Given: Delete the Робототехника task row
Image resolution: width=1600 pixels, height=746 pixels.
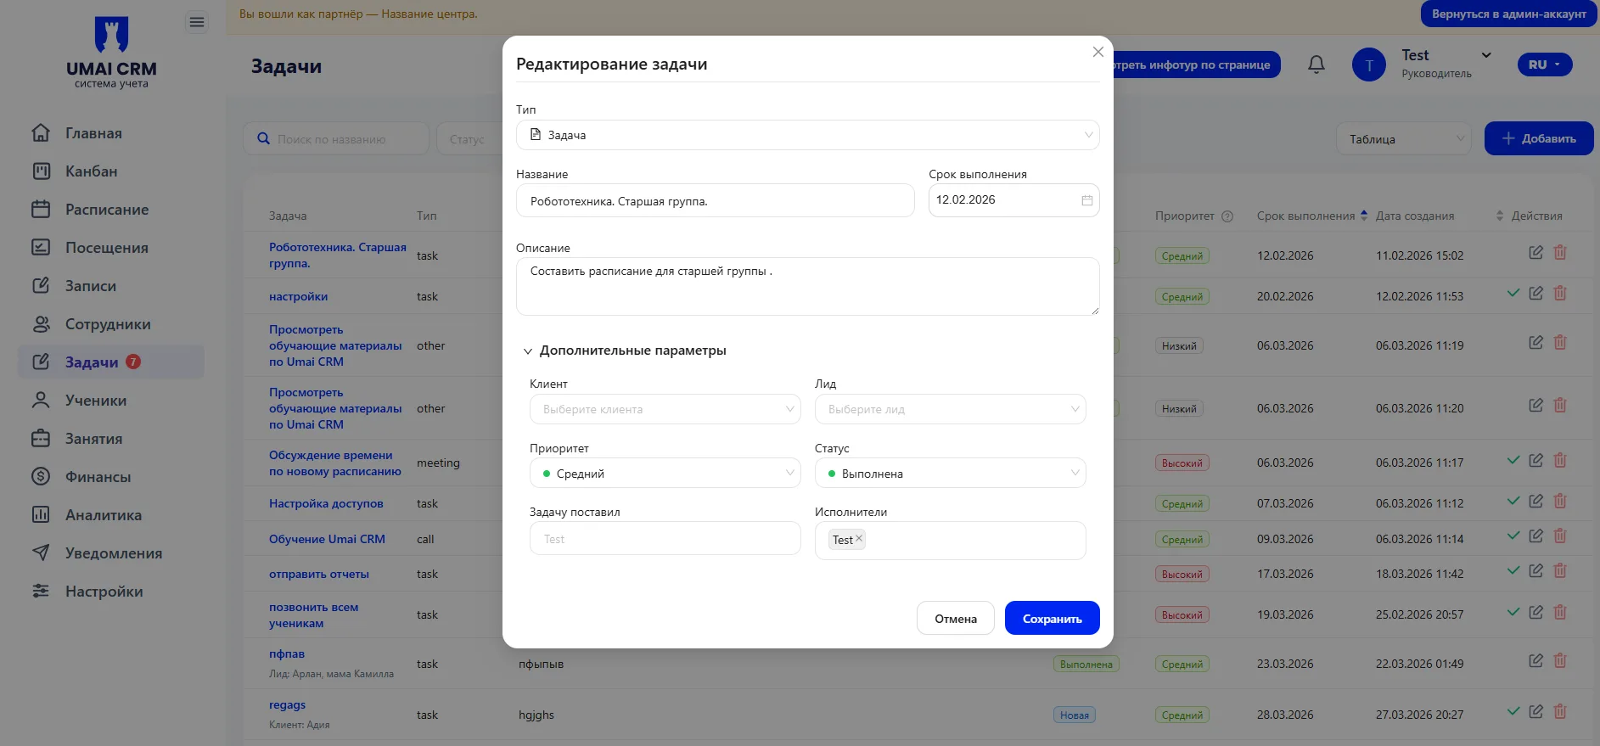Looking at the screenshot, I should click(x=1560, y=253).
